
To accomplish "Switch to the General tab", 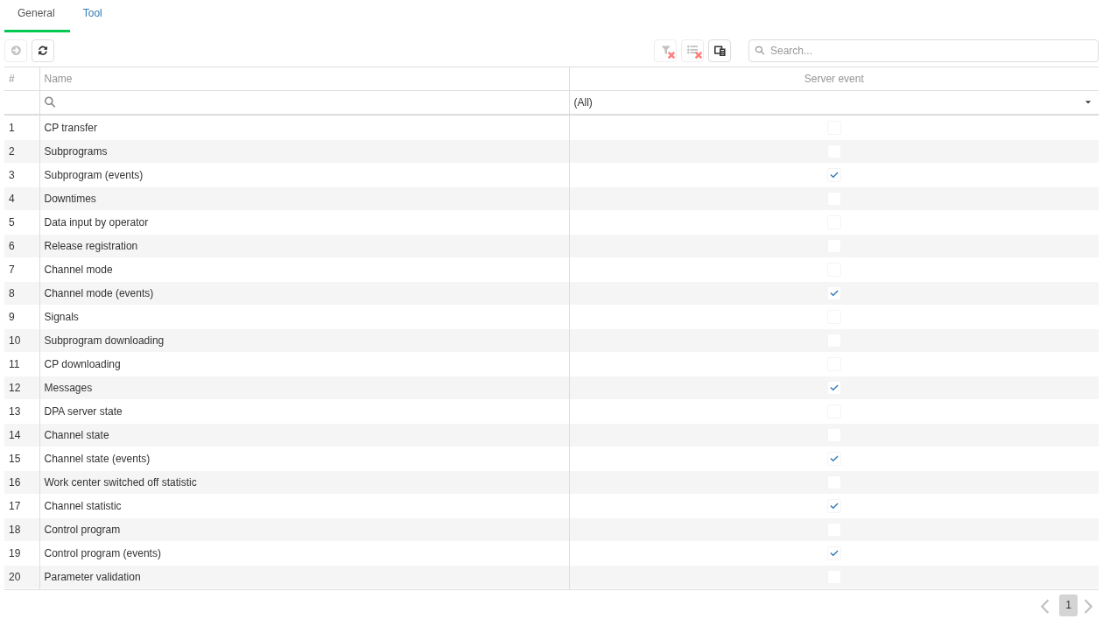I will [36, 13].
